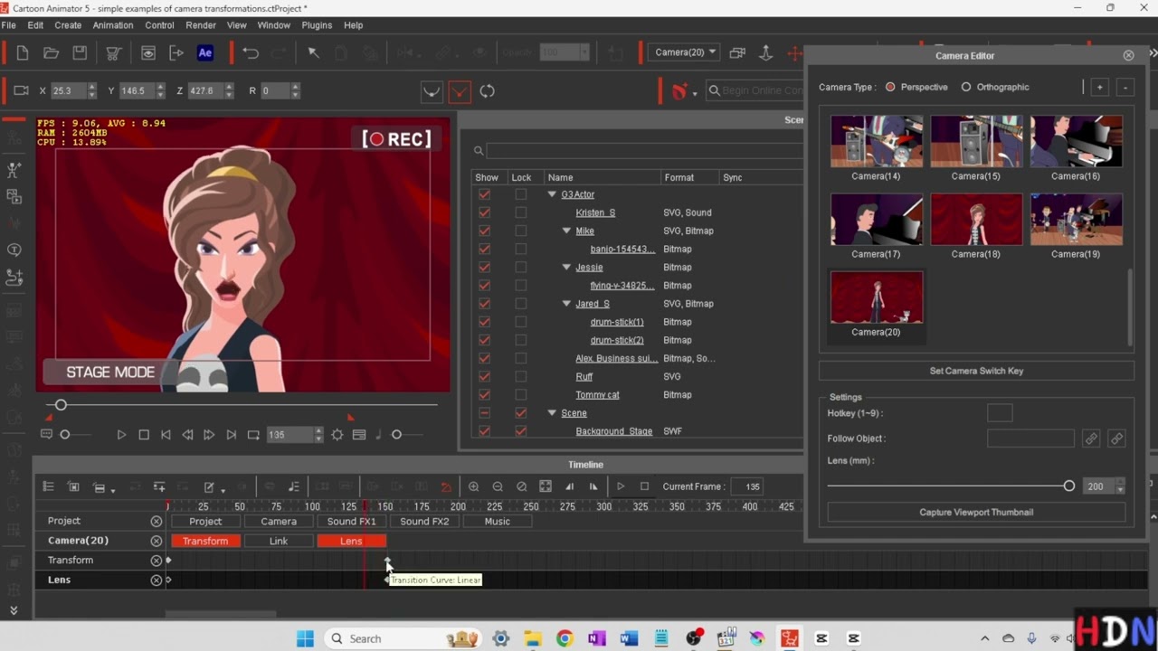This screenshot has width=1158, height=651.
Task: Click the timeline play triangle button
Action: (x=621, y=486)
